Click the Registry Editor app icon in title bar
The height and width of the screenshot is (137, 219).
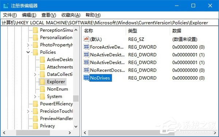[6, 6]
